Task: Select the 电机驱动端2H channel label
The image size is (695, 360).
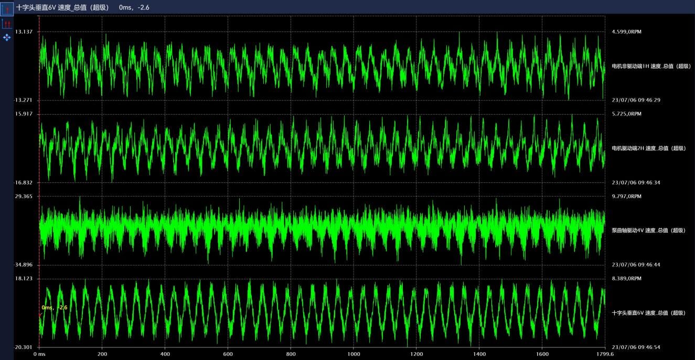Action: click(x=649, y=148)
